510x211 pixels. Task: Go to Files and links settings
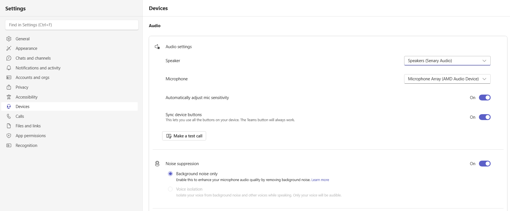tap(69, 126)
